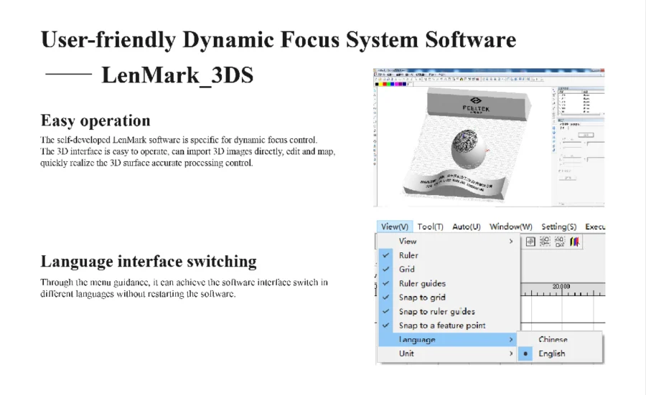Image resolution: width=646 pixels, height=395 pixels.
Task: Toggle the Grid option off
Action: tap(447, 269)
